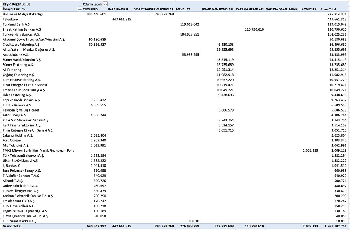Viewport: 350px width, 230px height.
Task: Open the Column Labels filter dropdown
Action: 105,4
